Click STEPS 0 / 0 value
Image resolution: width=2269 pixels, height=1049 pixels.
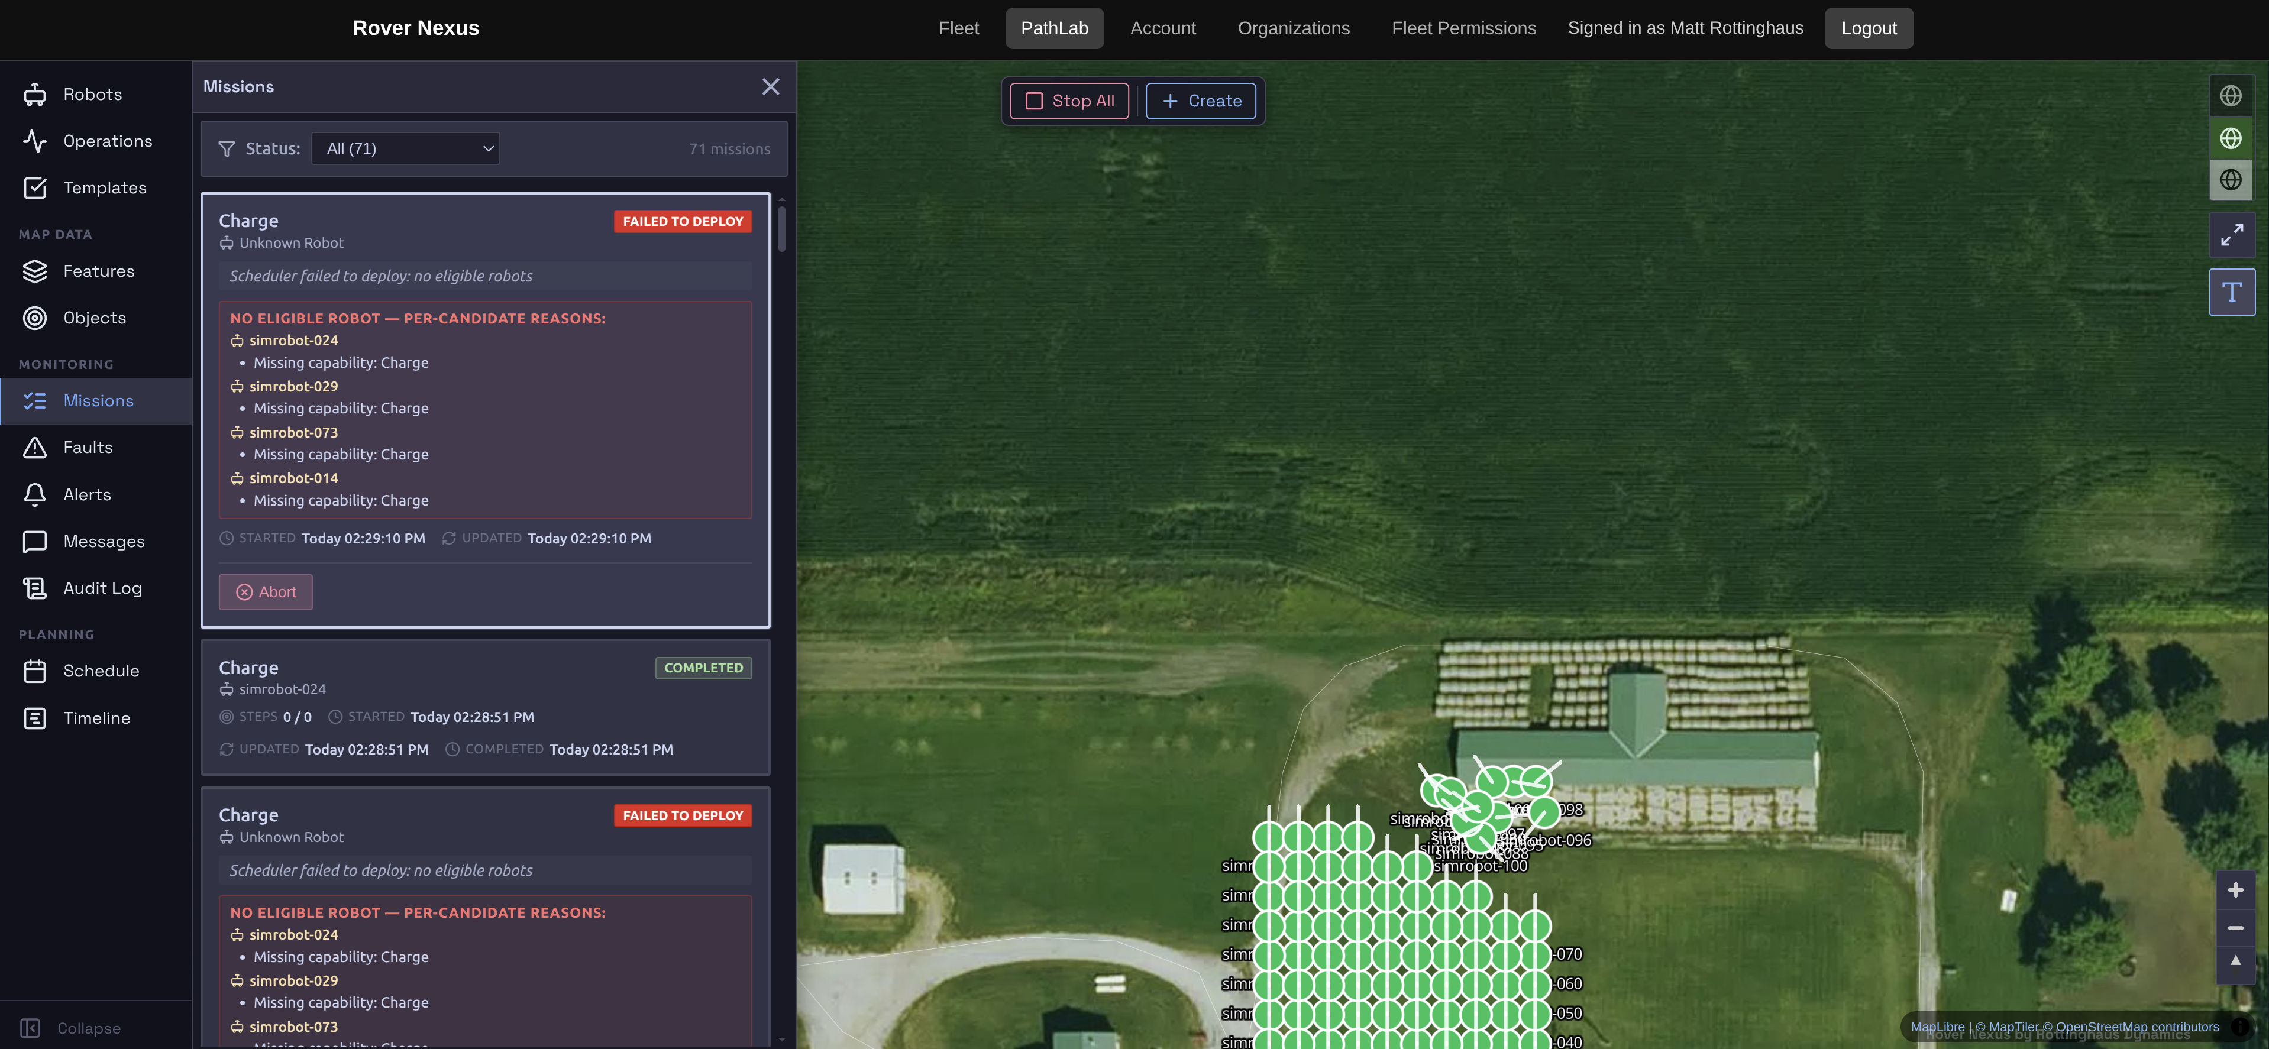pyautogui.click(x=297, y=717)
